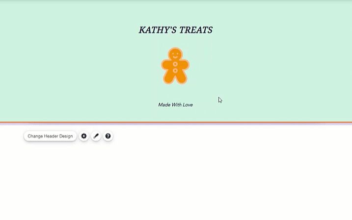
Task: Click the word TREATS in the title
Action: pos(195,30)
